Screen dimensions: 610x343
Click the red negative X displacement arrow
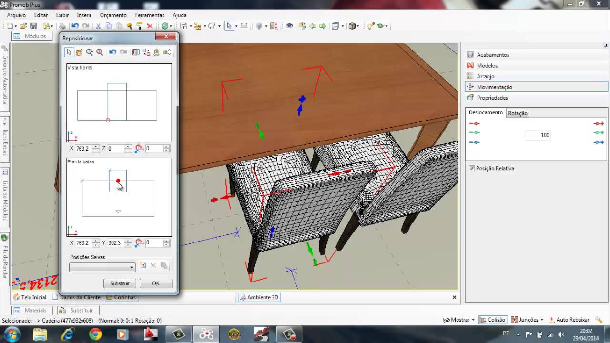(474, 123)
